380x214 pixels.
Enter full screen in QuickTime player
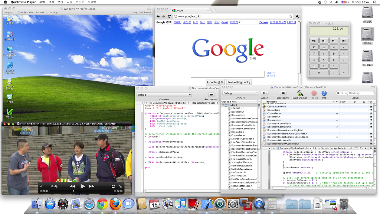pos(120,186)
